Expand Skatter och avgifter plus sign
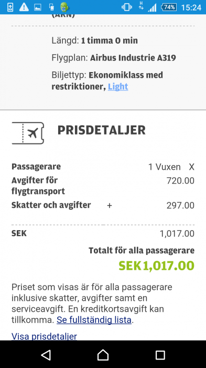The width and height of the screenshot is (206, 368). pyautogui.click(x=110, y=206)
